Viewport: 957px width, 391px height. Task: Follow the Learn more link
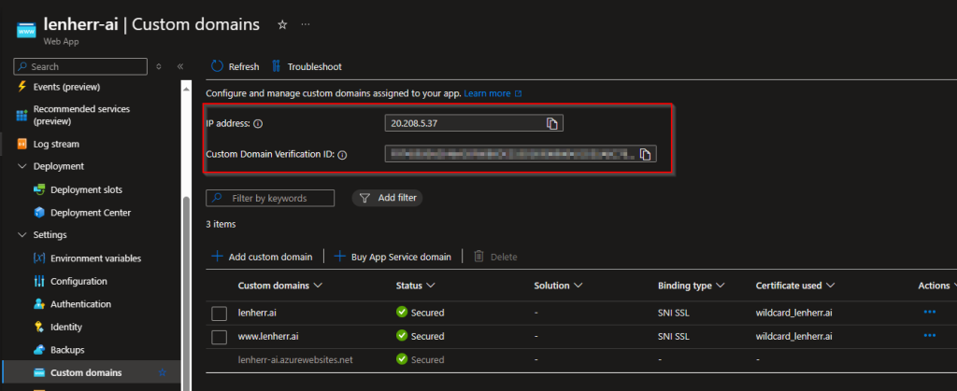tap(493, 94)
